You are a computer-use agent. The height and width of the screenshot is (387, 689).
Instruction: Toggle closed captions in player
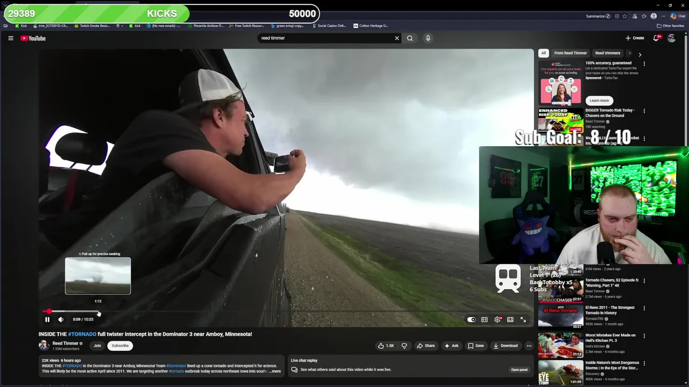pos(484,319)
